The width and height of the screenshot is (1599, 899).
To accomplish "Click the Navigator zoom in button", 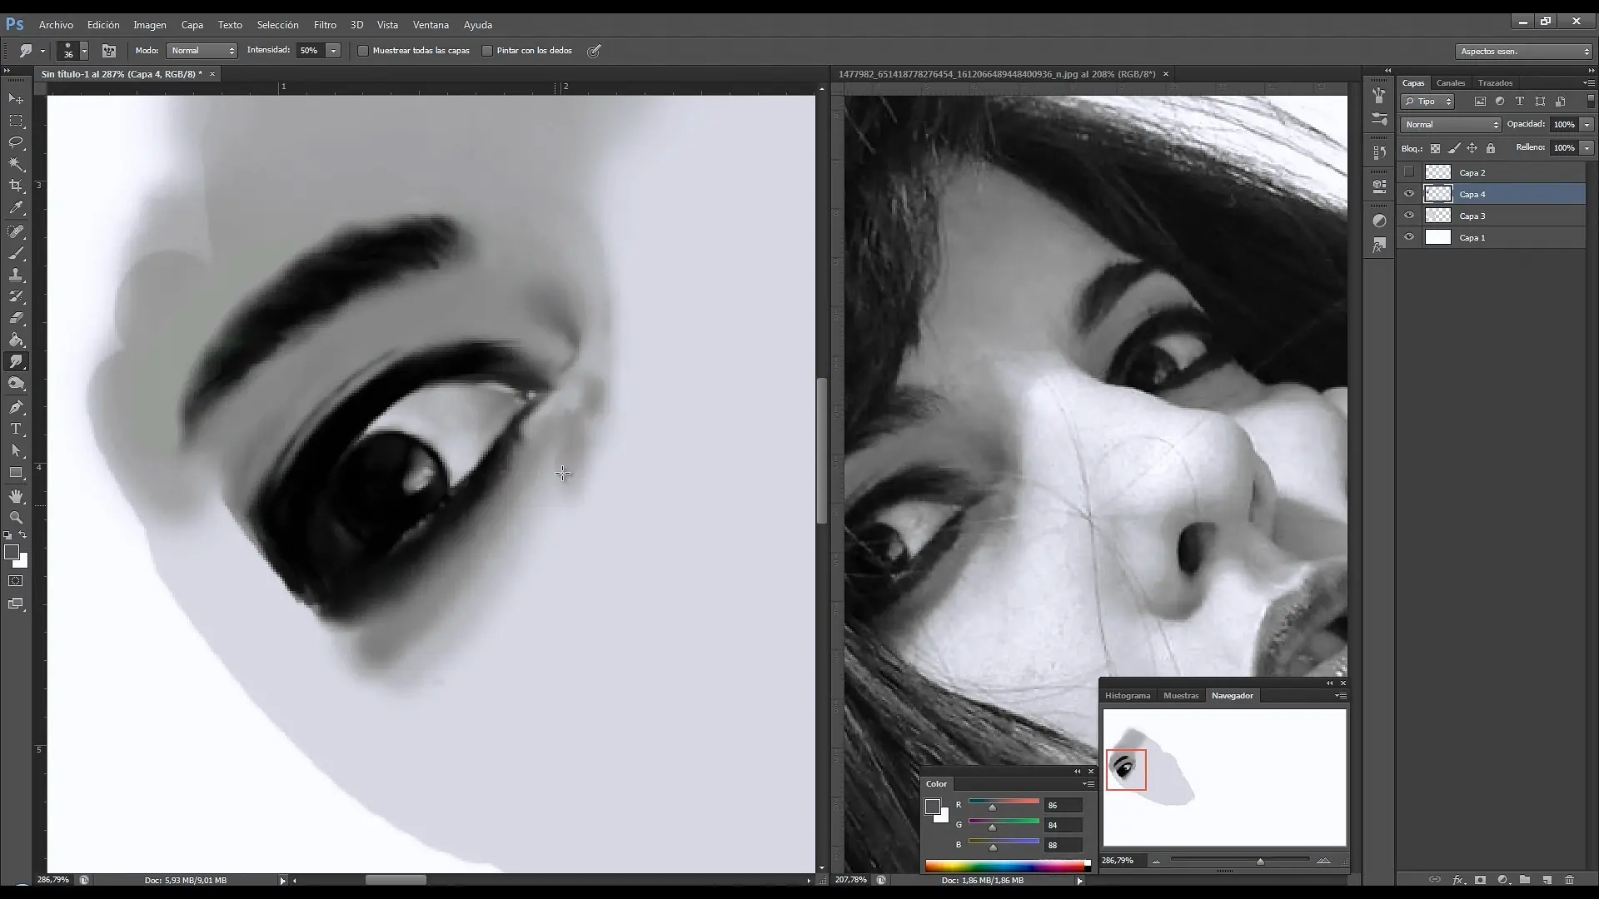I will coord(1323,861).
